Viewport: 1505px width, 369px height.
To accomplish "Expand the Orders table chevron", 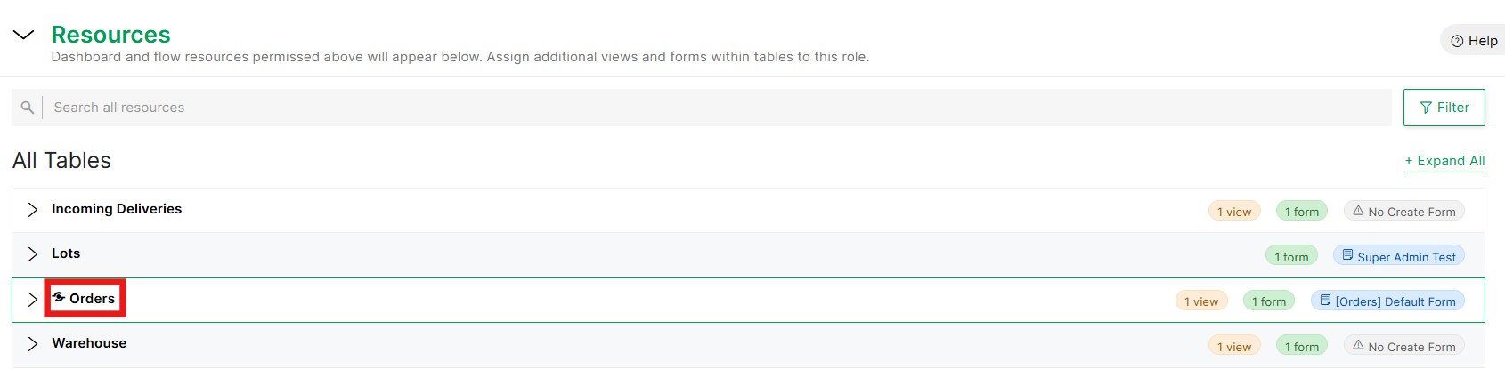I will pos(33,299).
